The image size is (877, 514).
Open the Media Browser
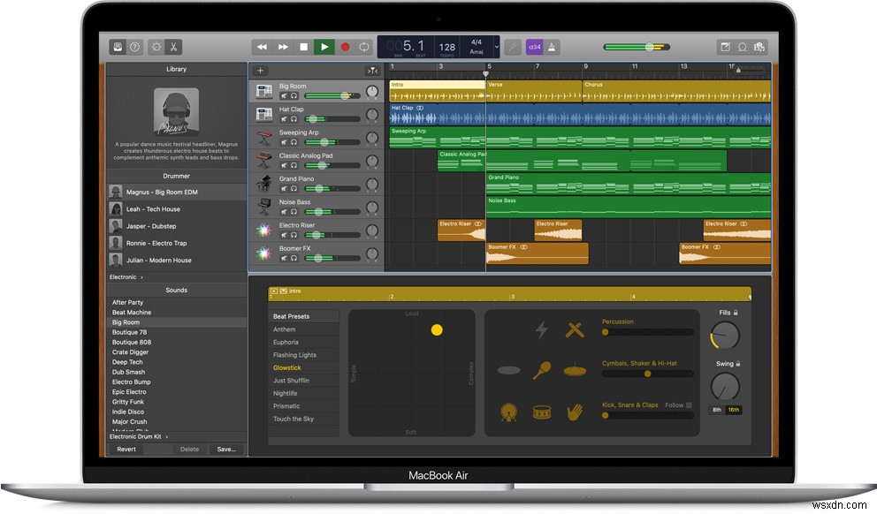click(759, 47)
